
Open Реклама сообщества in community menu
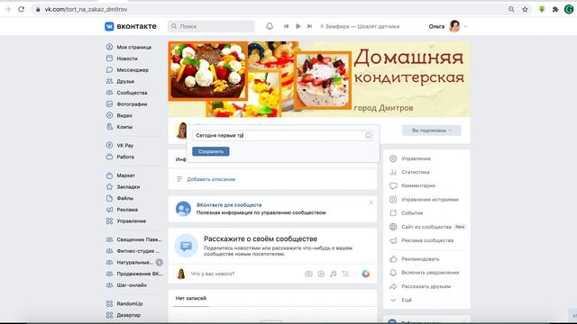tap(427, 240)
